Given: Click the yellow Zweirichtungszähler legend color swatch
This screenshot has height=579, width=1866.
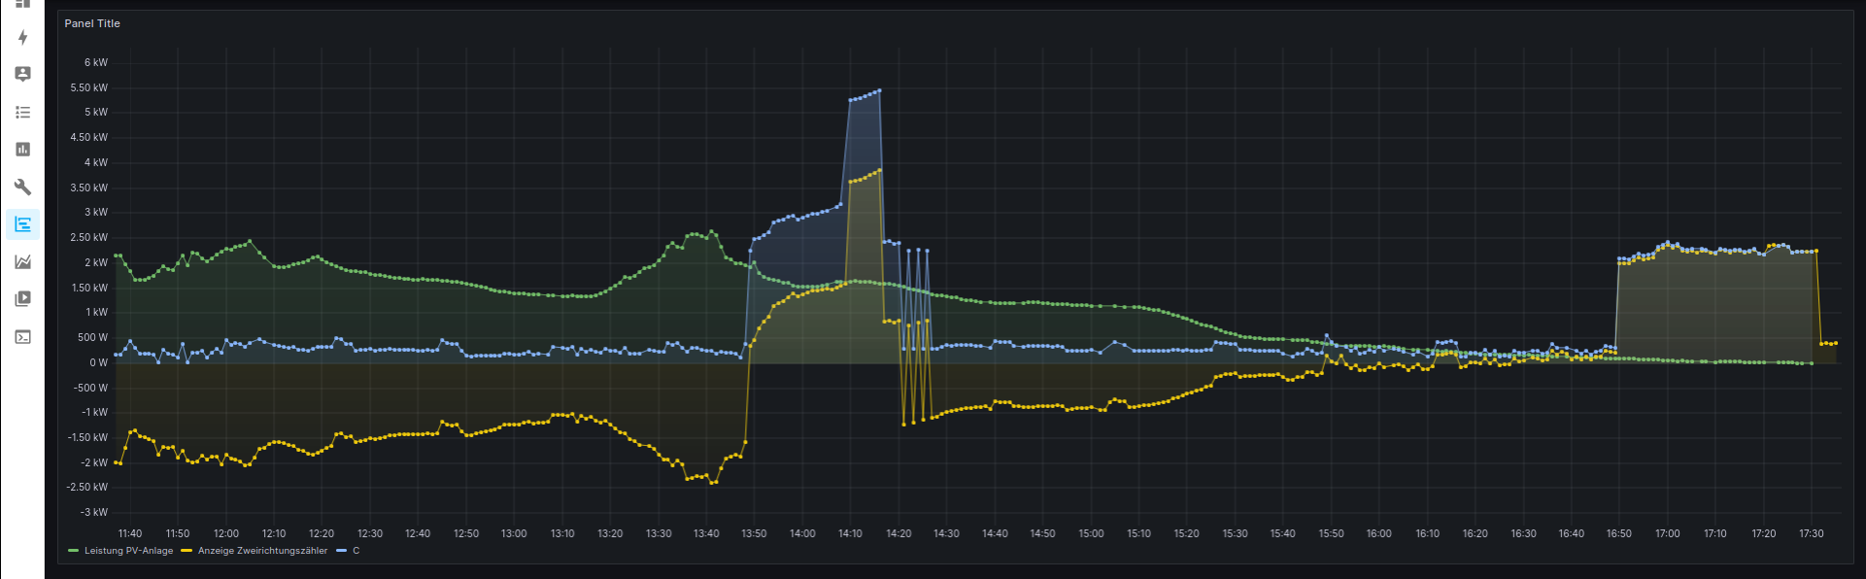Looking at the screenshot, I should click(187, 551).
